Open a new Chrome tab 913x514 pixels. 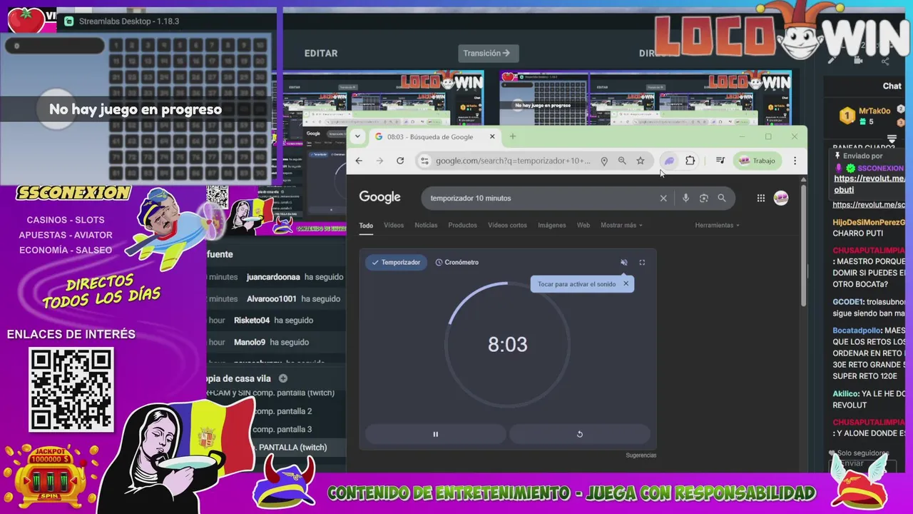512,136
